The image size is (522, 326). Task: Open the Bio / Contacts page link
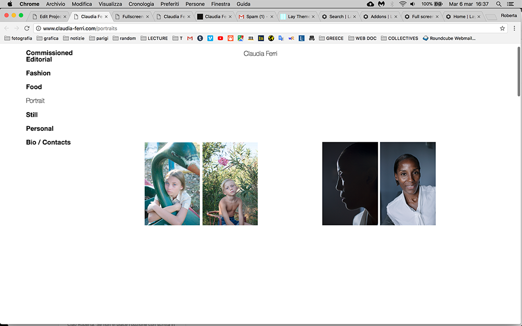(x=48, y=142)
